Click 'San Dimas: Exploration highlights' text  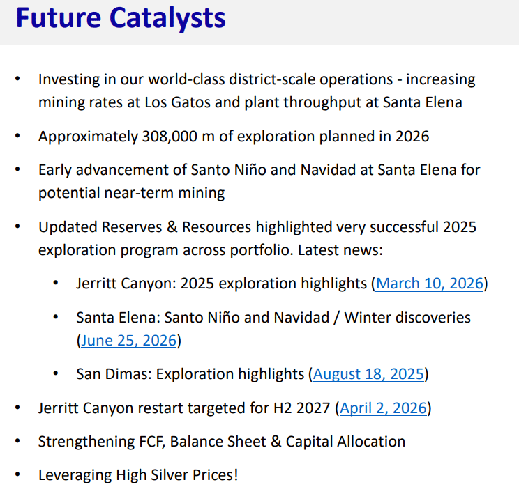190,374
